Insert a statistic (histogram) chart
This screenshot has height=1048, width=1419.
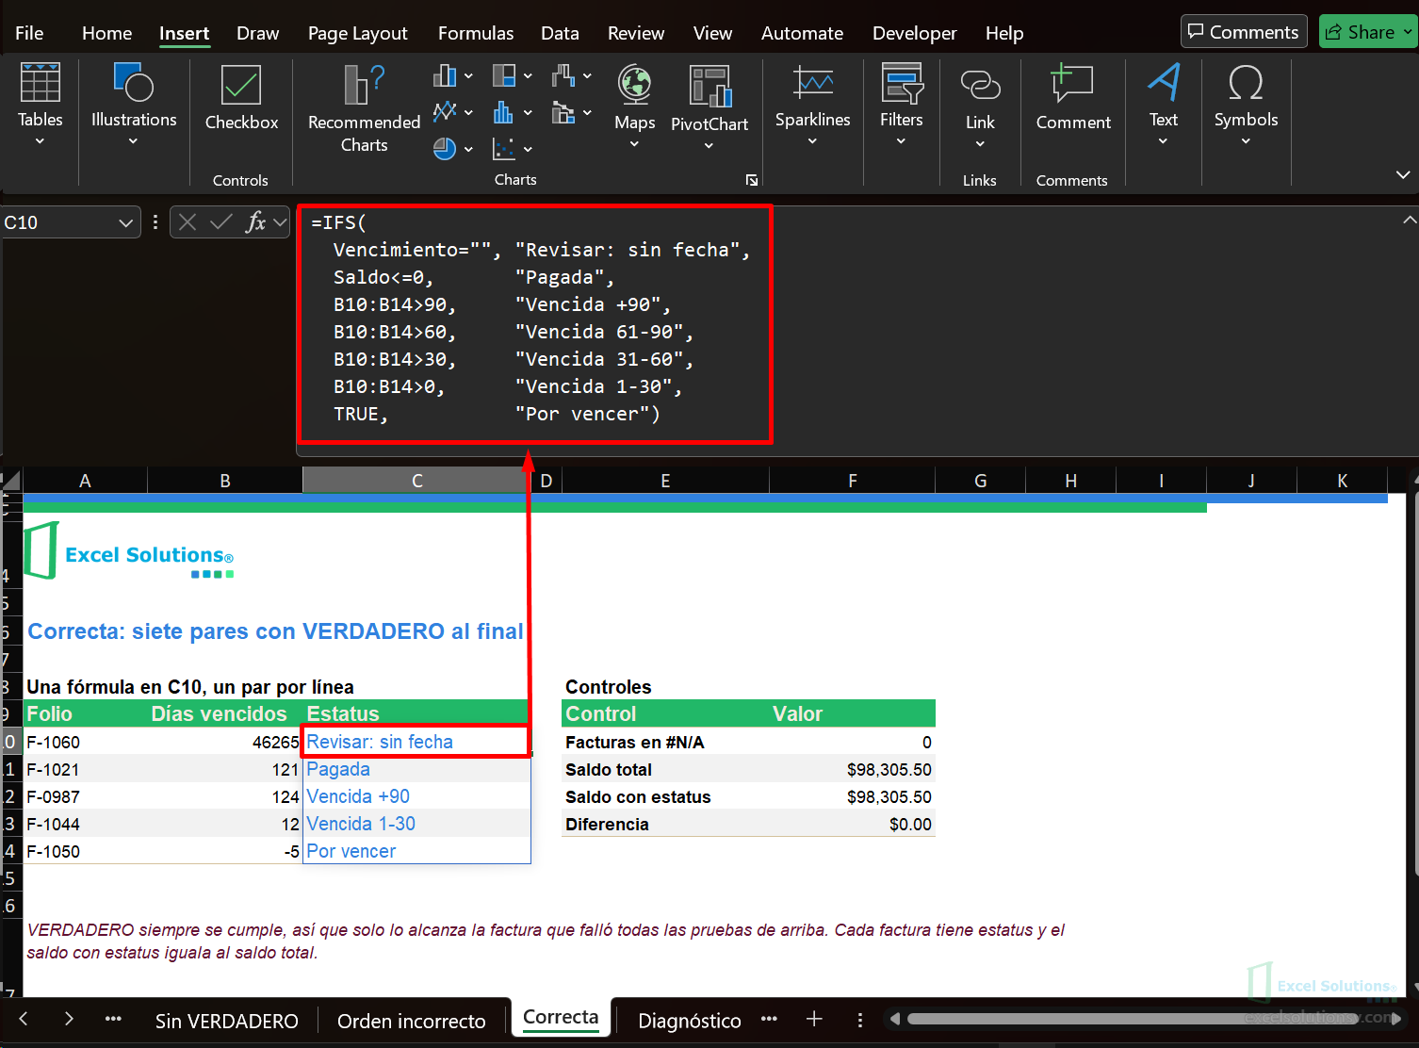(513, 113)
